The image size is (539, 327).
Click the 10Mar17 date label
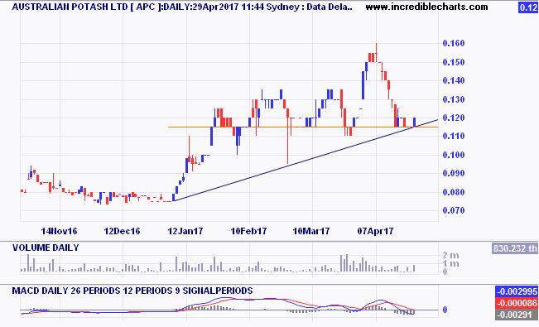click(311, 231)
